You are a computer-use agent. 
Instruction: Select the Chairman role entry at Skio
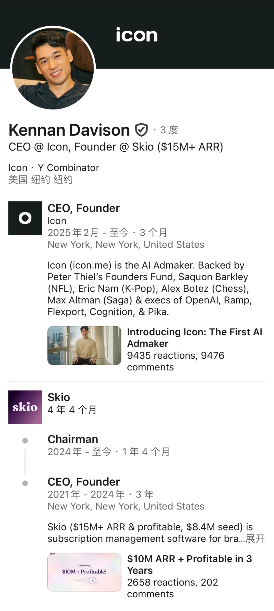pos(73,439)
